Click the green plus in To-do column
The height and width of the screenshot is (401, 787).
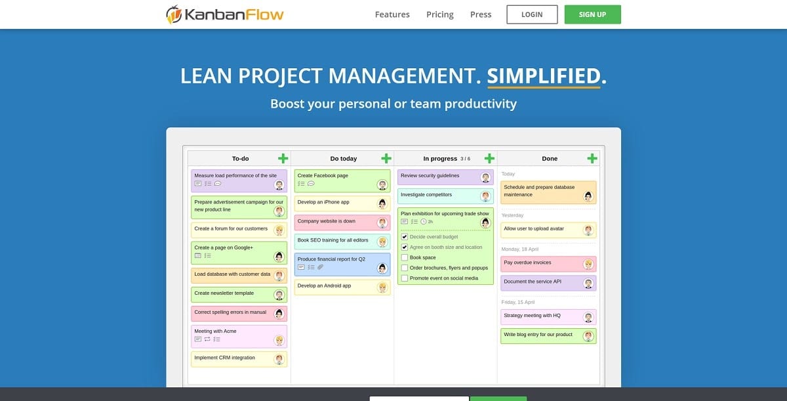[x=283, y=158]
